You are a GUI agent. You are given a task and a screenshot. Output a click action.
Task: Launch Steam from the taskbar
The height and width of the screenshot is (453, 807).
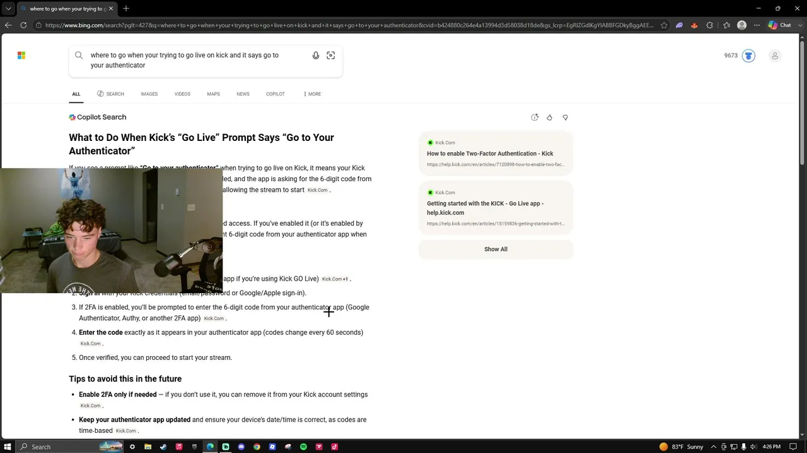[x=163, y=447]
